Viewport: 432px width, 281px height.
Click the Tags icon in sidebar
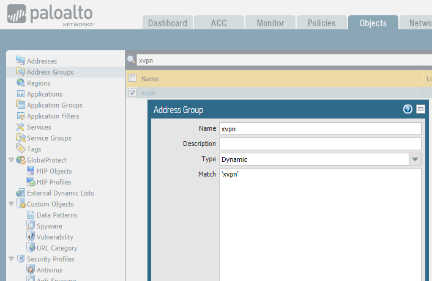21,148
